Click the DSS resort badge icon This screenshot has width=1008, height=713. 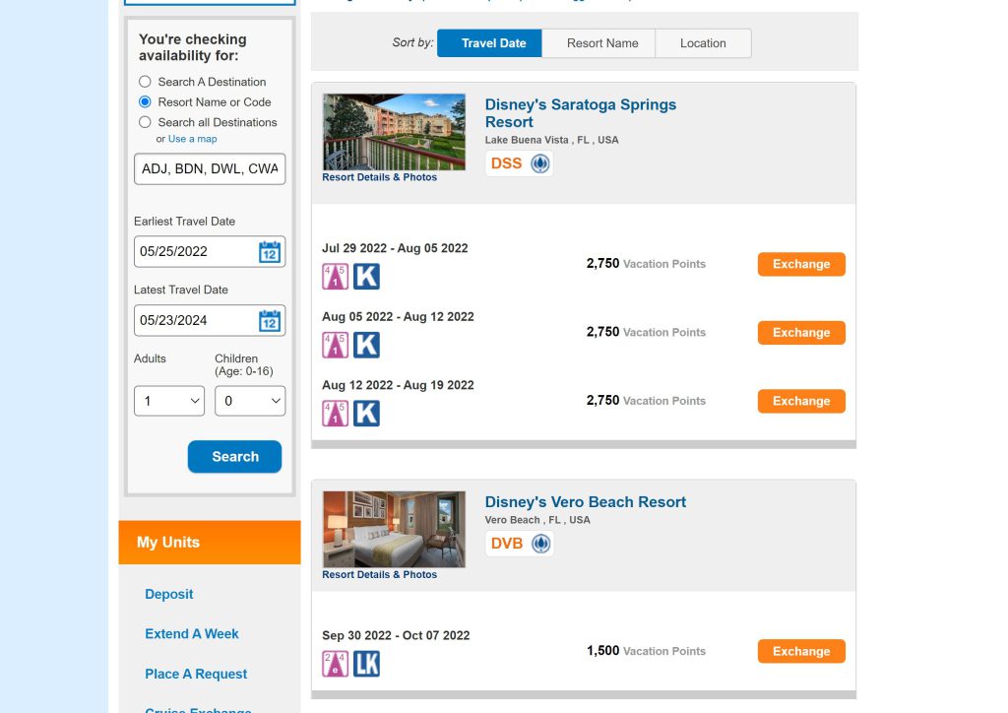(x=540, y=163)
